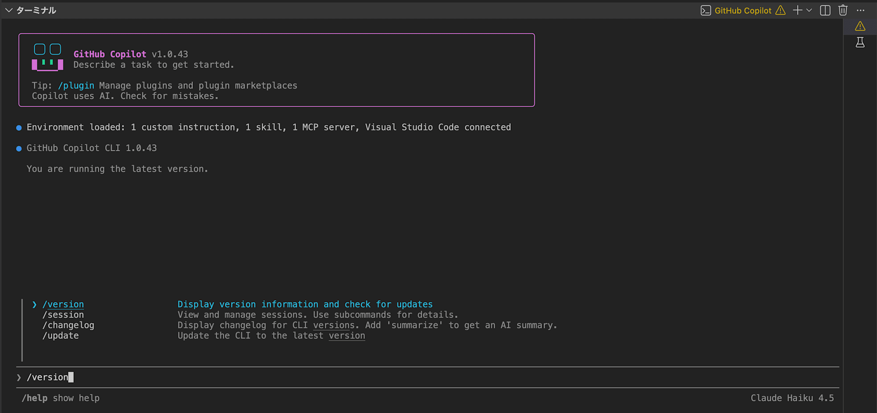
Task: Switch to the beaker terminal tab in the side list
Action: coord(860,43)
